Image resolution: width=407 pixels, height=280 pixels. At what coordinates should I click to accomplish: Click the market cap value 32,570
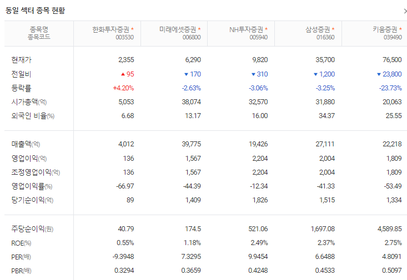click(258, 102)
